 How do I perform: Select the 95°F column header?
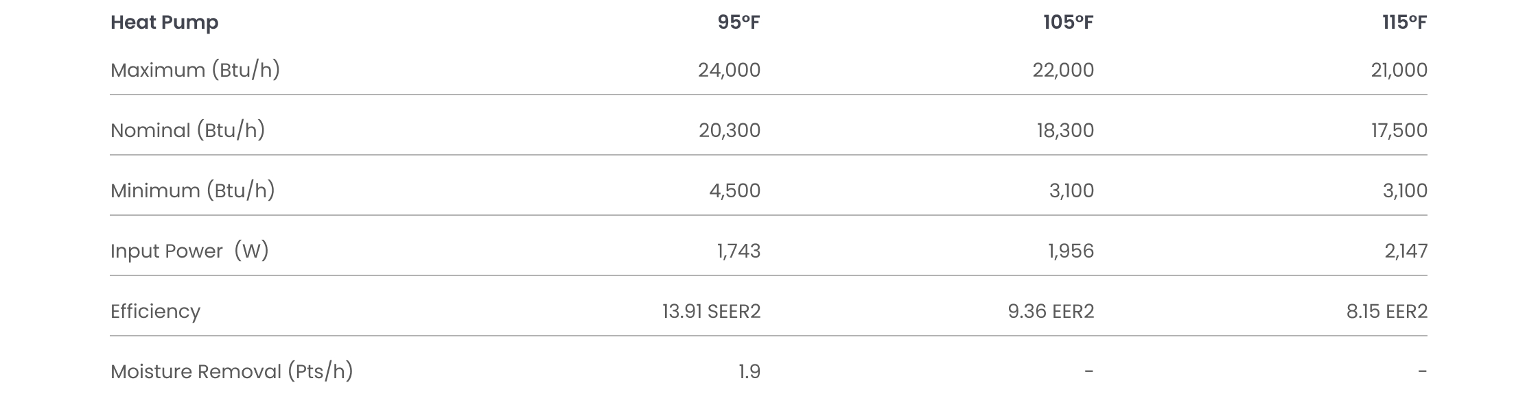coord(738,23)
